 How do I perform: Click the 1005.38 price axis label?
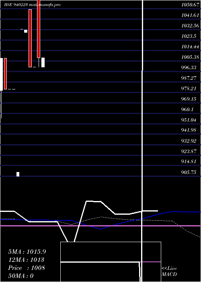pyautogui.click(x=190, y=57)
